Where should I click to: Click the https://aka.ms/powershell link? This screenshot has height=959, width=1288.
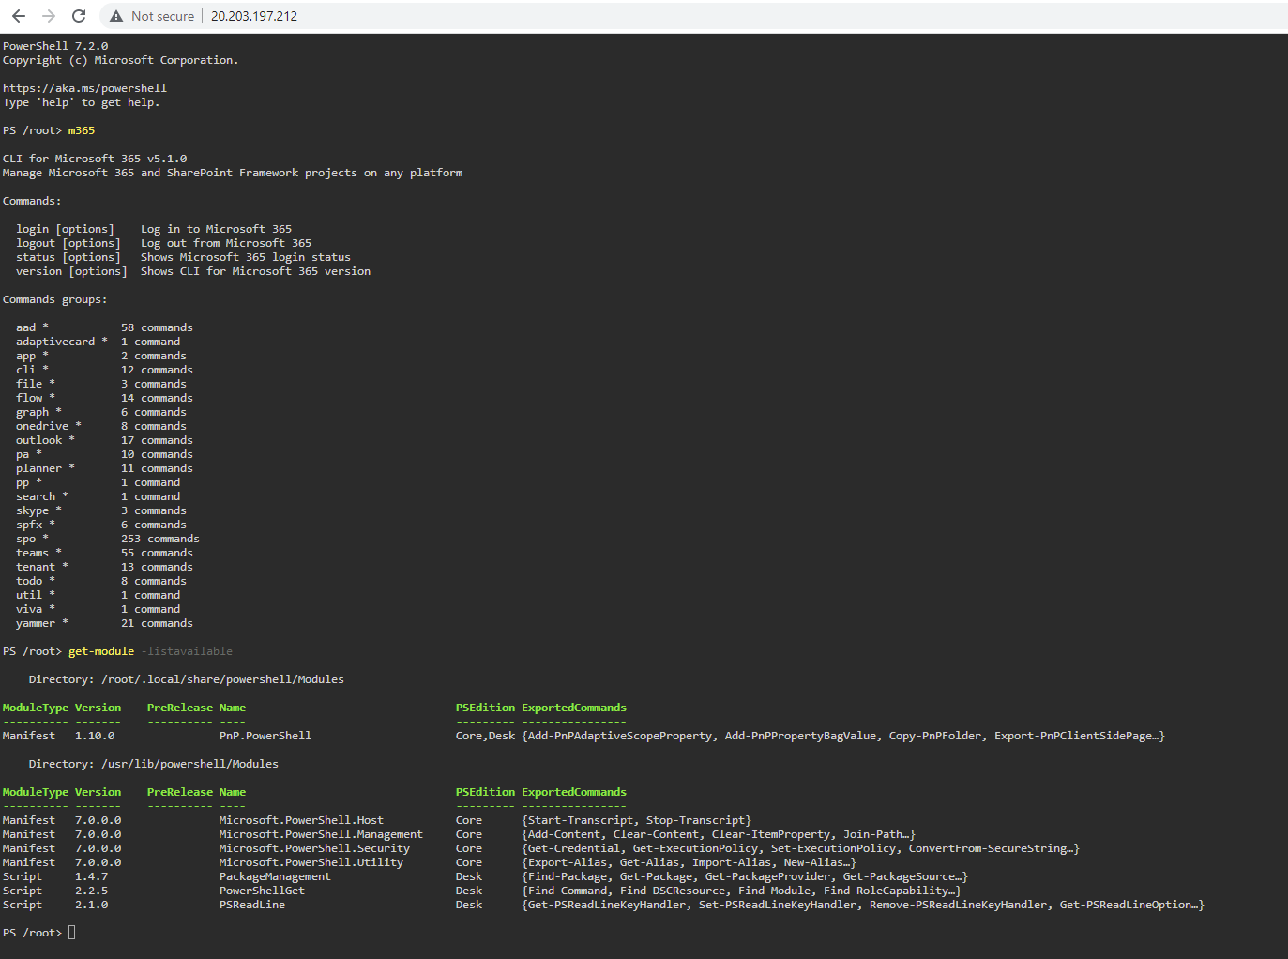84,87
